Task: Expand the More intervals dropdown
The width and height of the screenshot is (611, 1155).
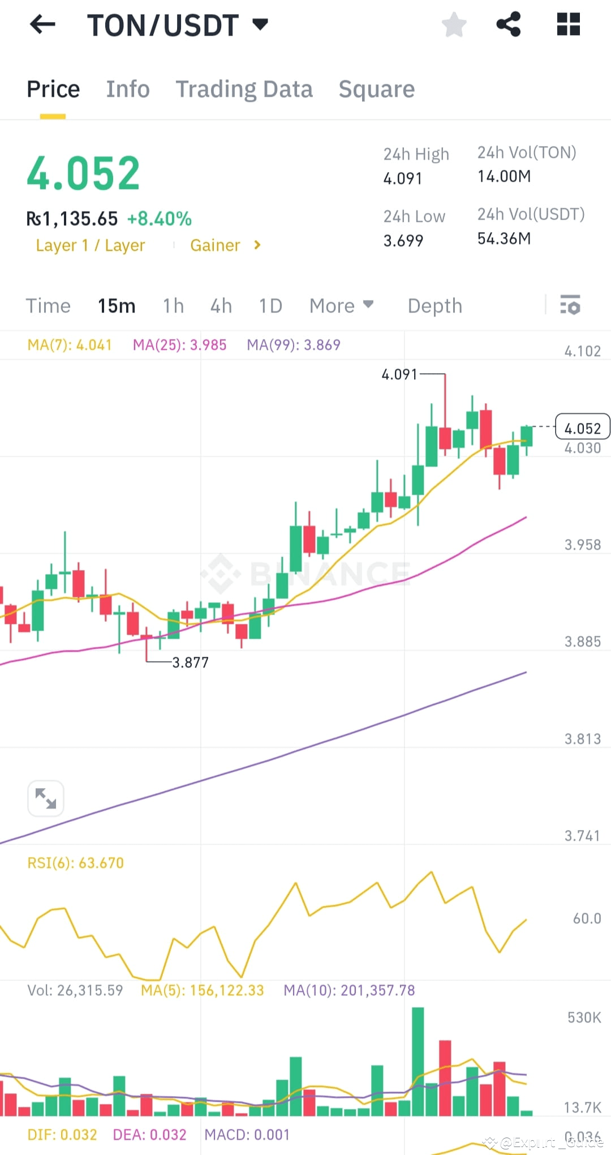Action: coord(341,306)
